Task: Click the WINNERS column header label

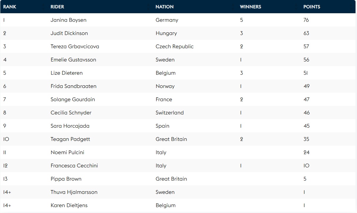Action: (x=250, y=7)
